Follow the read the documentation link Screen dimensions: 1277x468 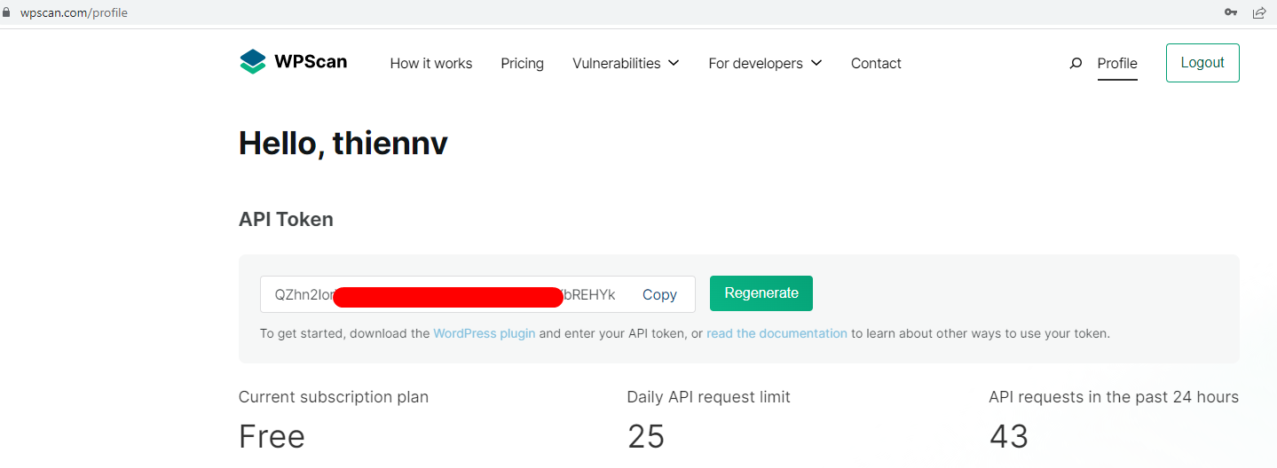click(x=776, y=333)
